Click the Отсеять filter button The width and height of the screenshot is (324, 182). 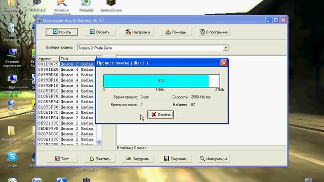(x=100, y=32)
